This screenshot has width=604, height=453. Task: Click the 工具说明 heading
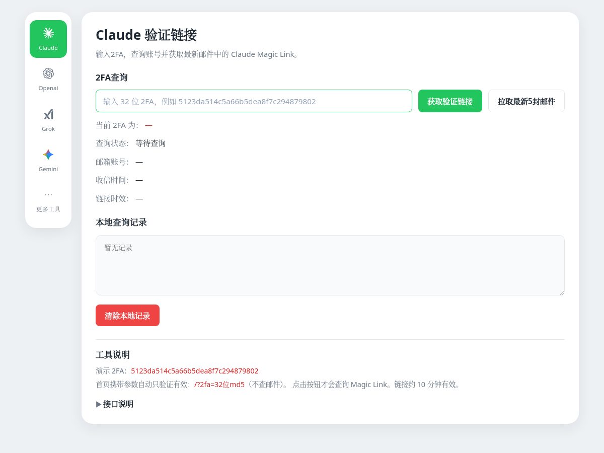113,355
